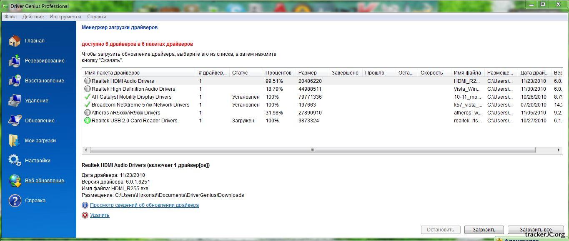This screenshot has width=569, height=241.
Task: Select Realtek High Definition Audio Drivers row
Action: 133,89
